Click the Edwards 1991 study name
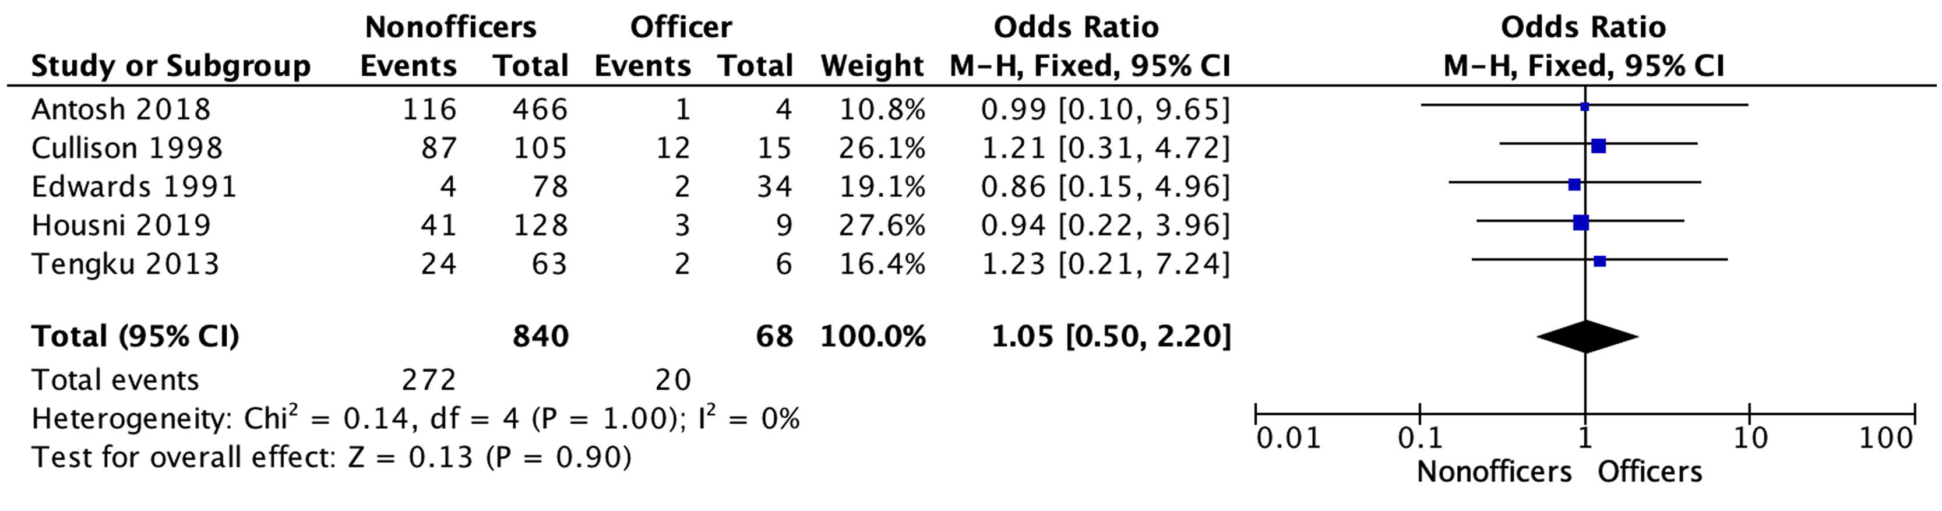1942x511 pixels. 133,187
